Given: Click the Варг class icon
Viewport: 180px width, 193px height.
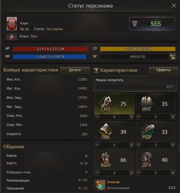Looking at the screenshot, I should coord(12,37).
